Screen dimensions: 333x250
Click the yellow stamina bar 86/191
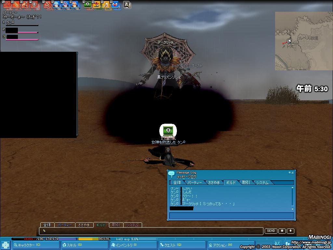[94, 239]
